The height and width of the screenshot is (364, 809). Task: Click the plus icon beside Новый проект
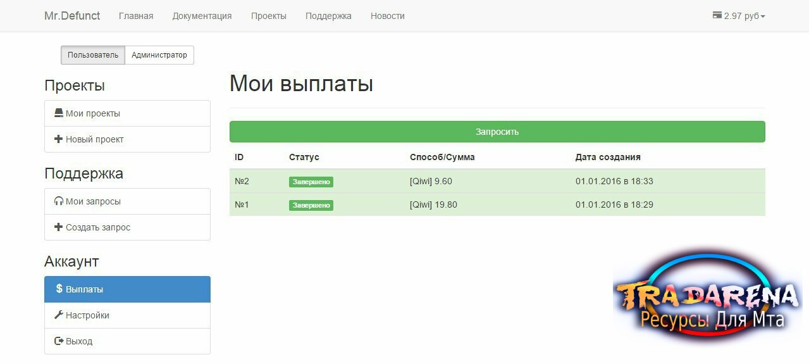coord(59,139)
